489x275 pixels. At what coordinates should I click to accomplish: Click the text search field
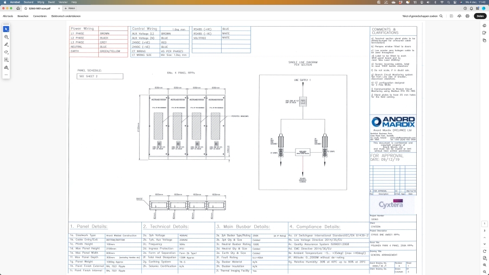(421, 16)
